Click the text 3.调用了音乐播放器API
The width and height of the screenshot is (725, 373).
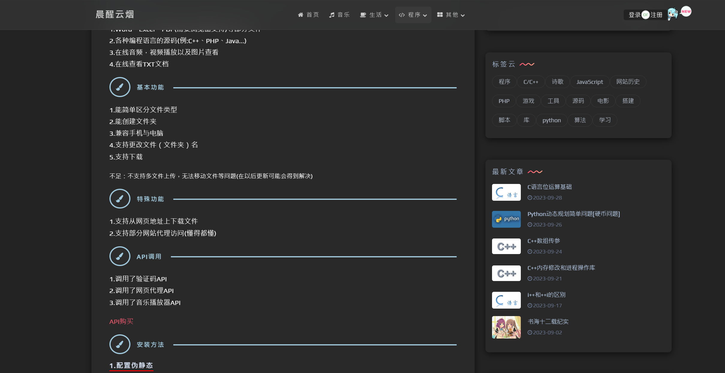click(x=145, y=303)
